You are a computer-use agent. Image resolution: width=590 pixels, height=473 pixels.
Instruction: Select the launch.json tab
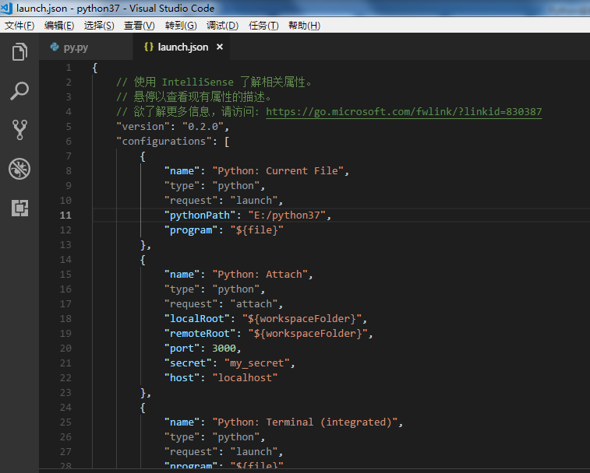tap(182, 47)
